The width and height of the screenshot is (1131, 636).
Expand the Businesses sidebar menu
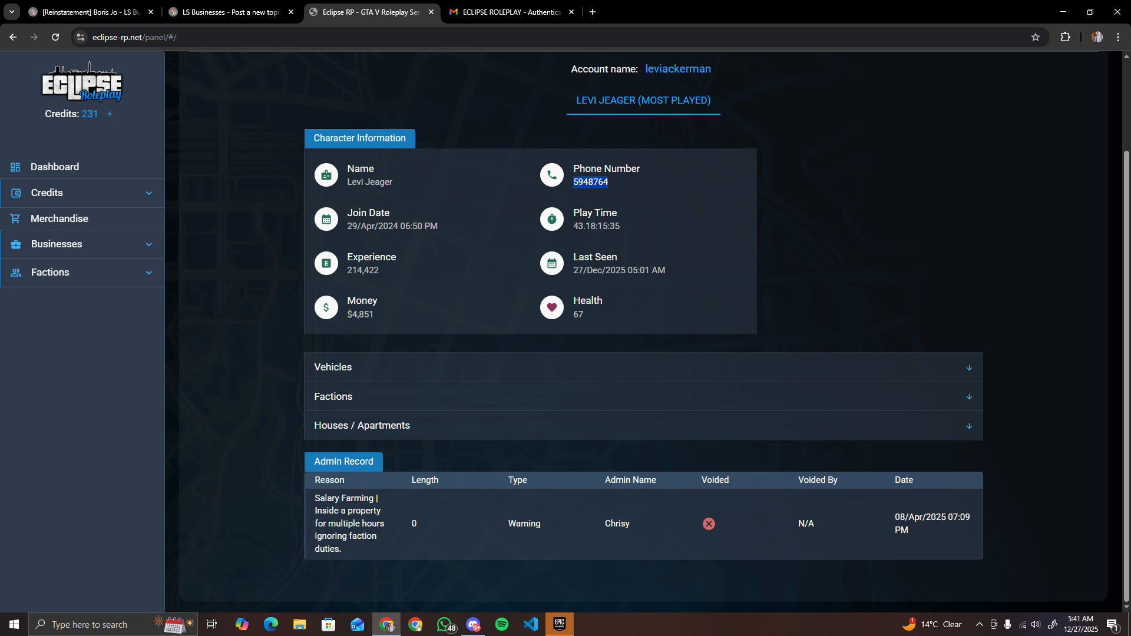(82, 244)
